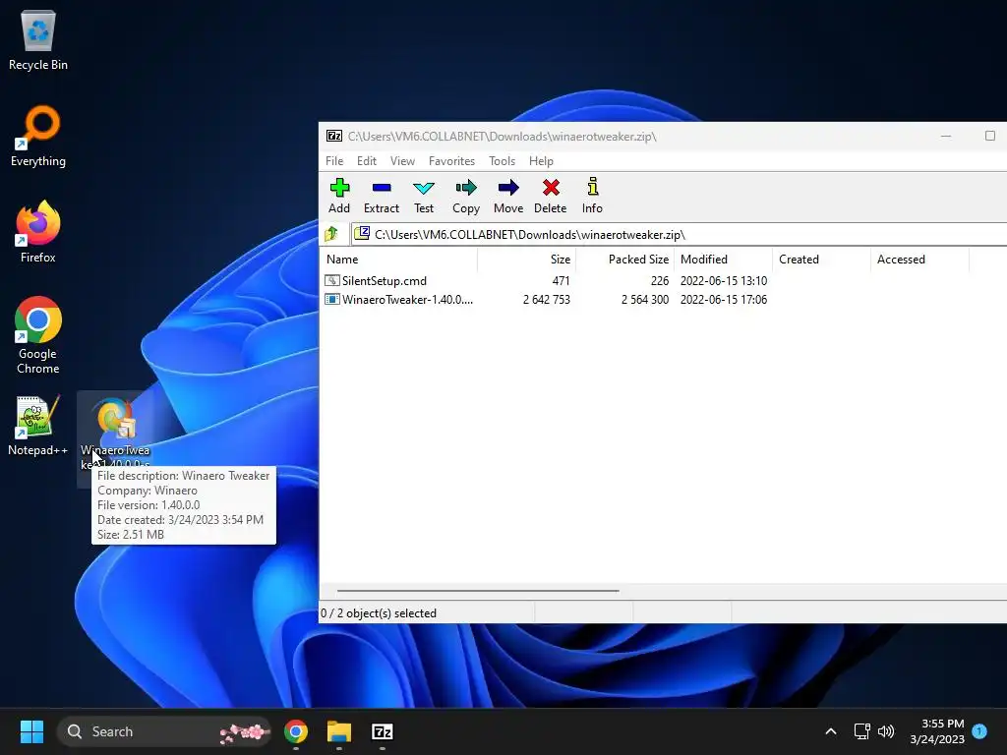1007x755 pixels.
Task: Select the Firefox desktop shortcut
Action: (38, 232)
